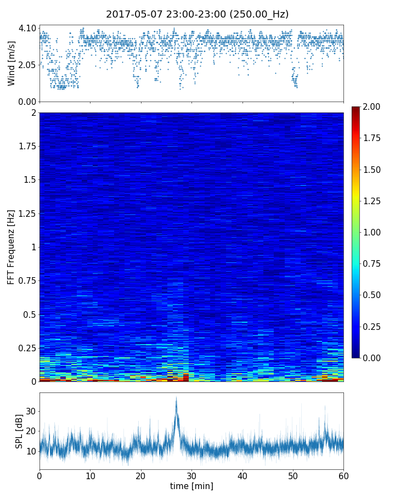Click the 30 tick on the SPL axis
This screenshot has height=494, width=395.
tap(31, 411)
